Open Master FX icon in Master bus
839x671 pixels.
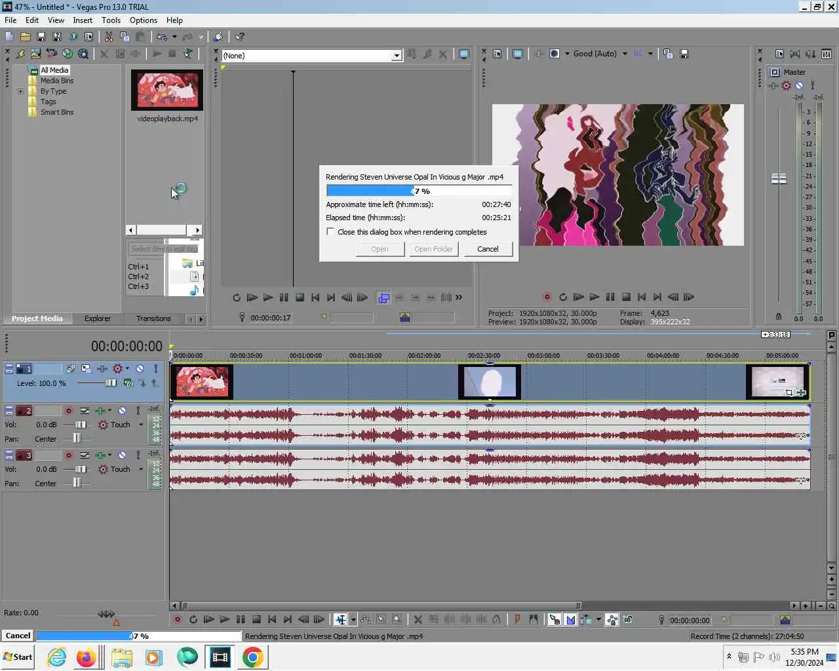pos(774,86)
